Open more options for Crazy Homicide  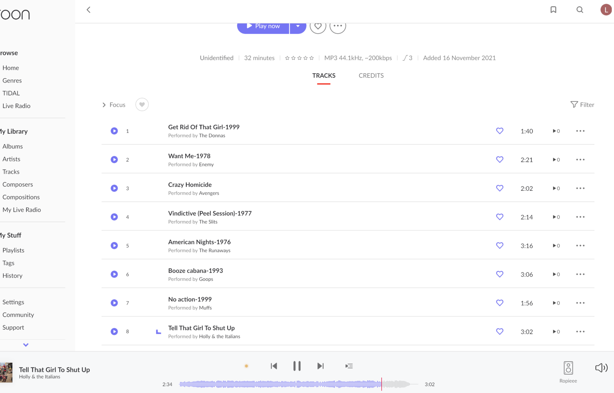pyautogui.click(x=580, y=188)
